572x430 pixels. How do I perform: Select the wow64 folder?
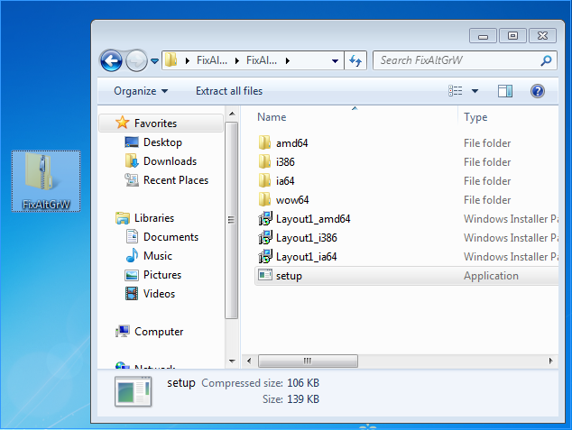(406, 200)
